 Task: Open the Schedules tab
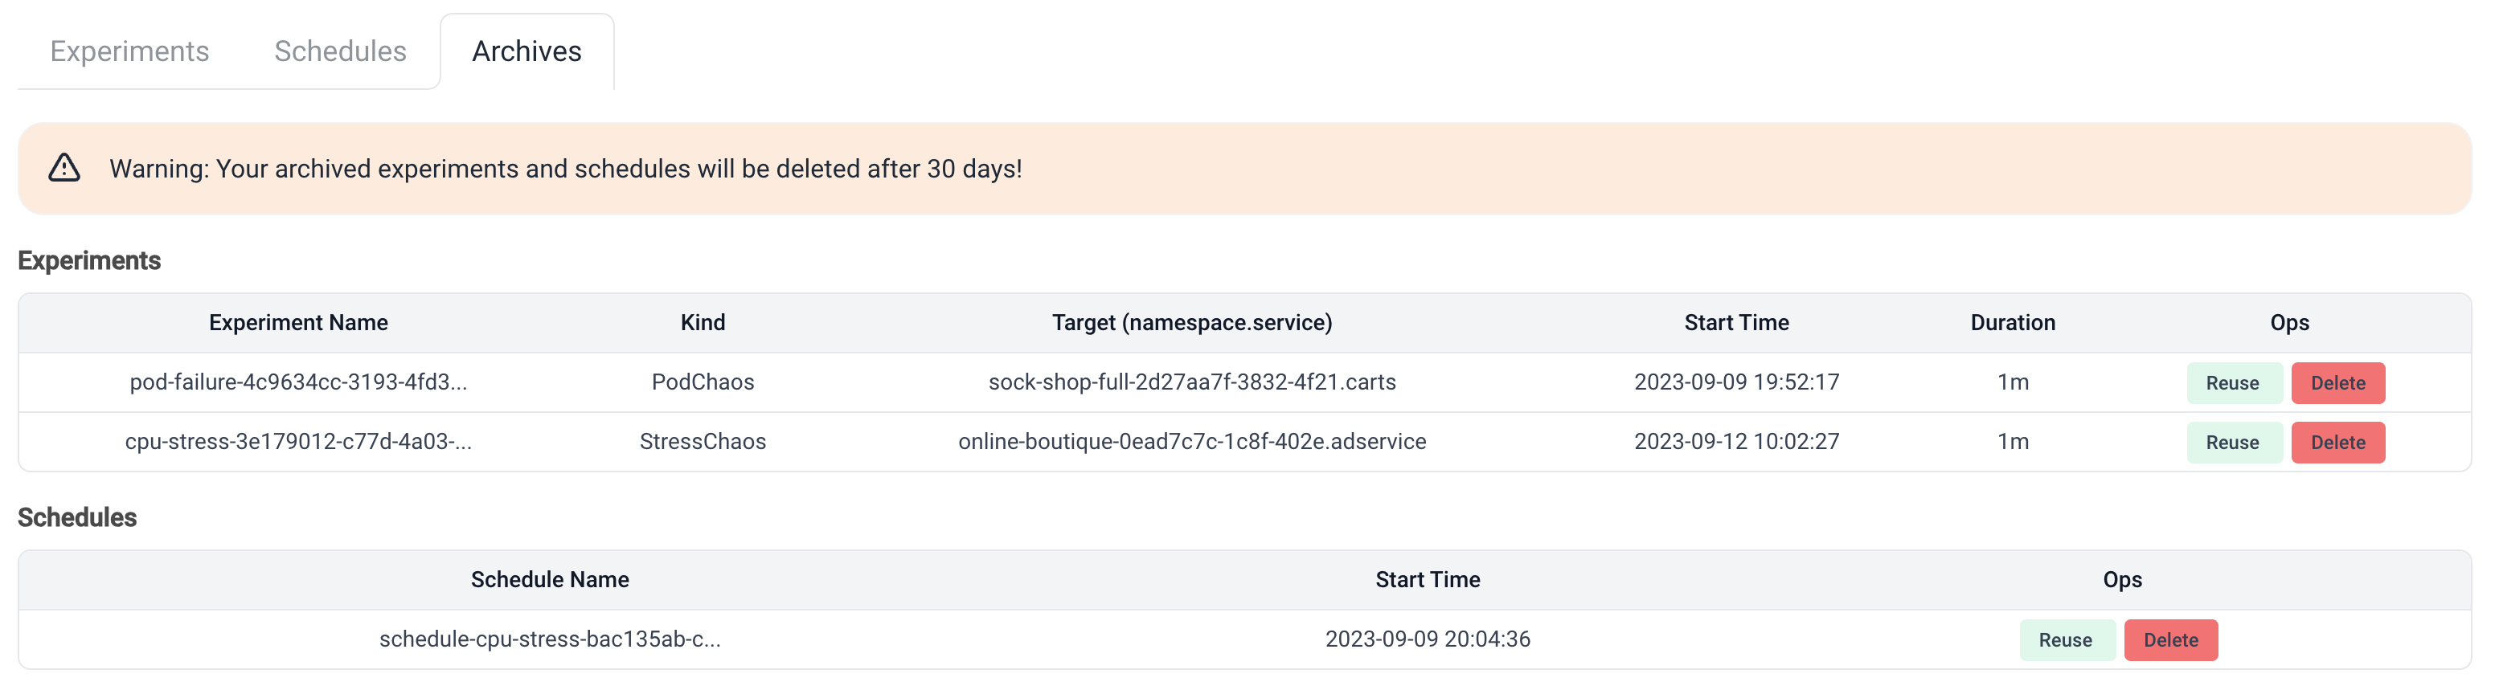tap(340, 51)
